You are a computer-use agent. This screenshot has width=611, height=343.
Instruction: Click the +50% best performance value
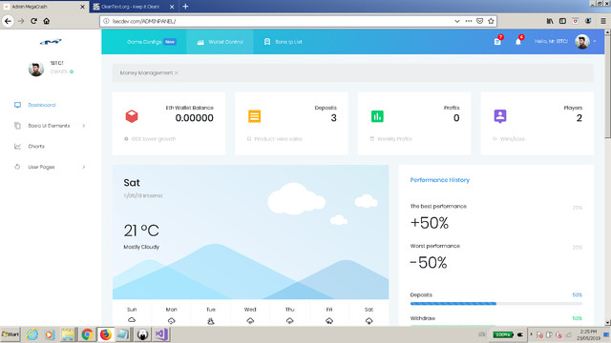(430, 223)
